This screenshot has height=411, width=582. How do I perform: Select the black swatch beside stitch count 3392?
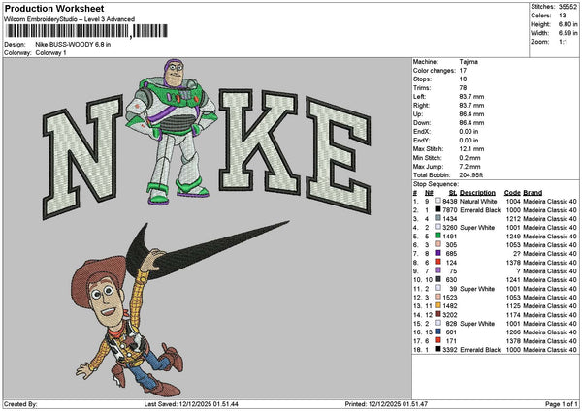(x=437, y=349)
